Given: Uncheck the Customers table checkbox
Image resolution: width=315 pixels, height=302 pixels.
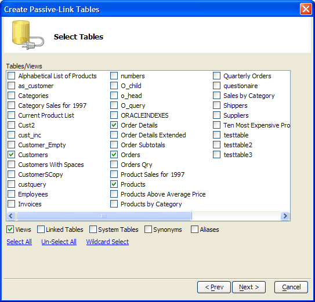Looking at the screenshot, I should click(x=11, y=155).
